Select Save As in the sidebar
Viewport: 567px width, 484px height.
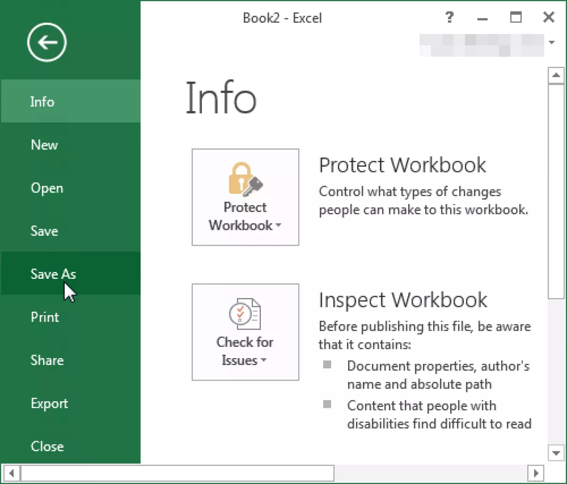click(x=70, y=274)
